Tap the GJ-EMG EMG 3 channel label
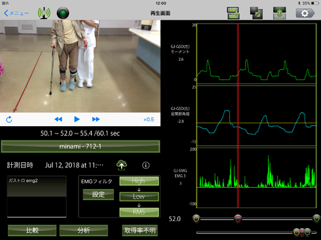 [x=180, y=173]
